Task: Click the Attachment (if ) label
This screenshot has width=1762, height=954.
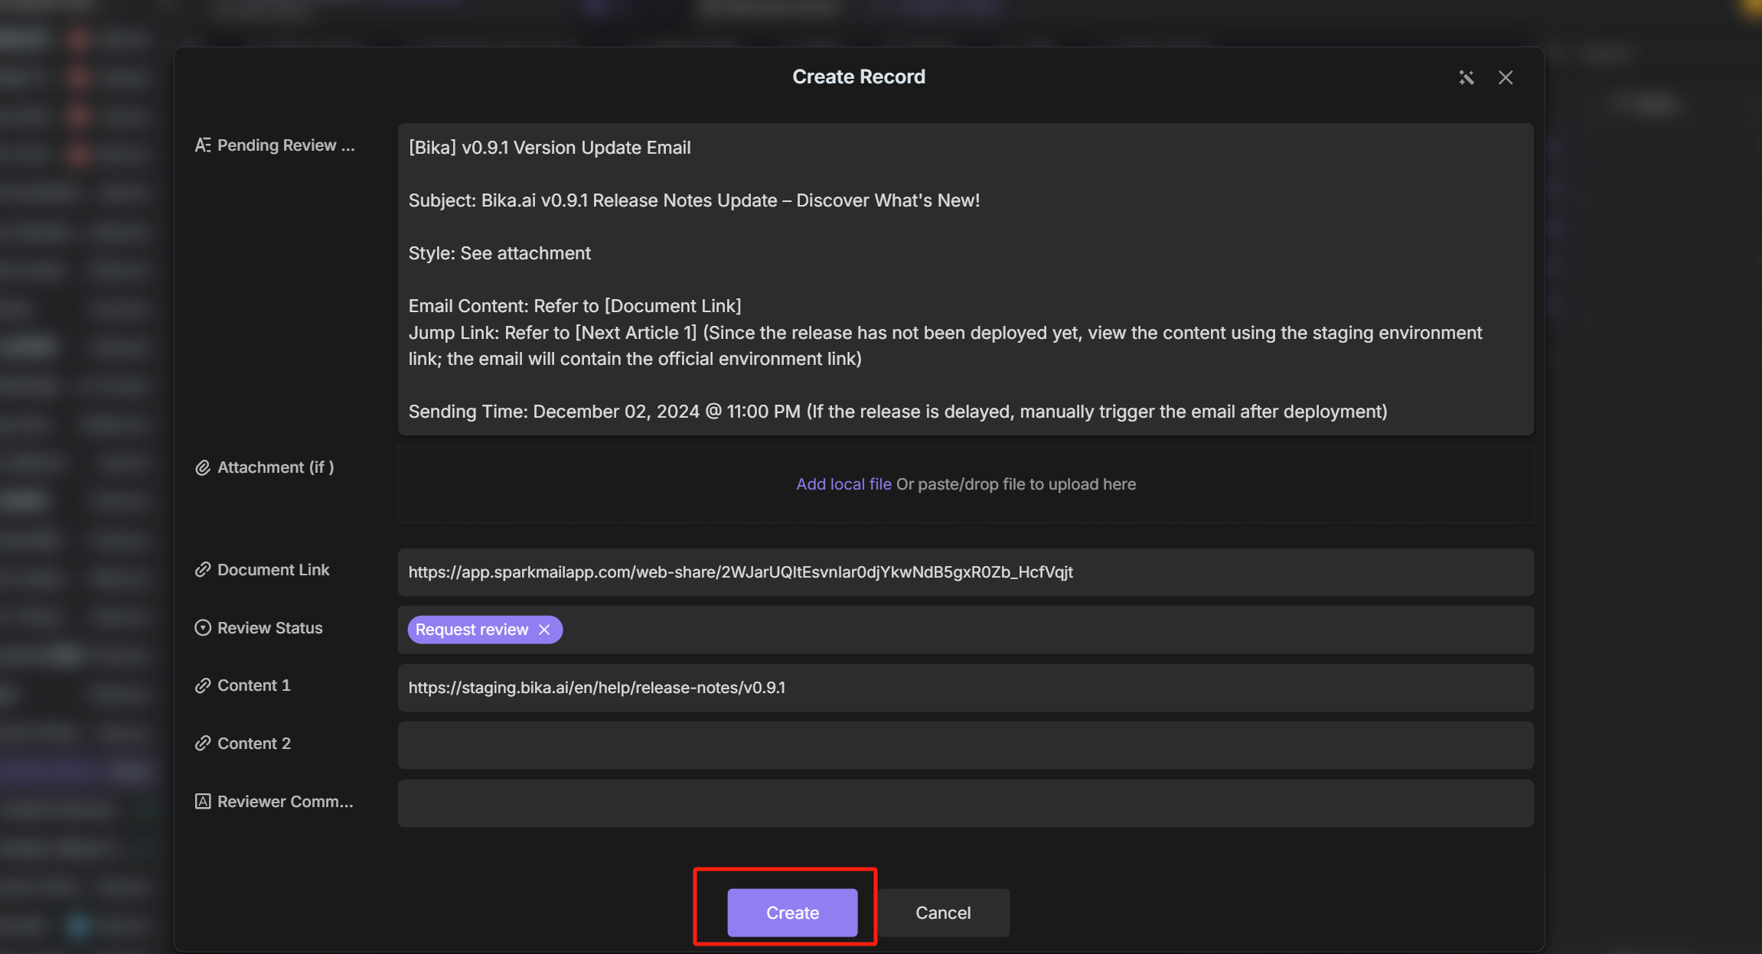Action: click(x=276, y=467)
